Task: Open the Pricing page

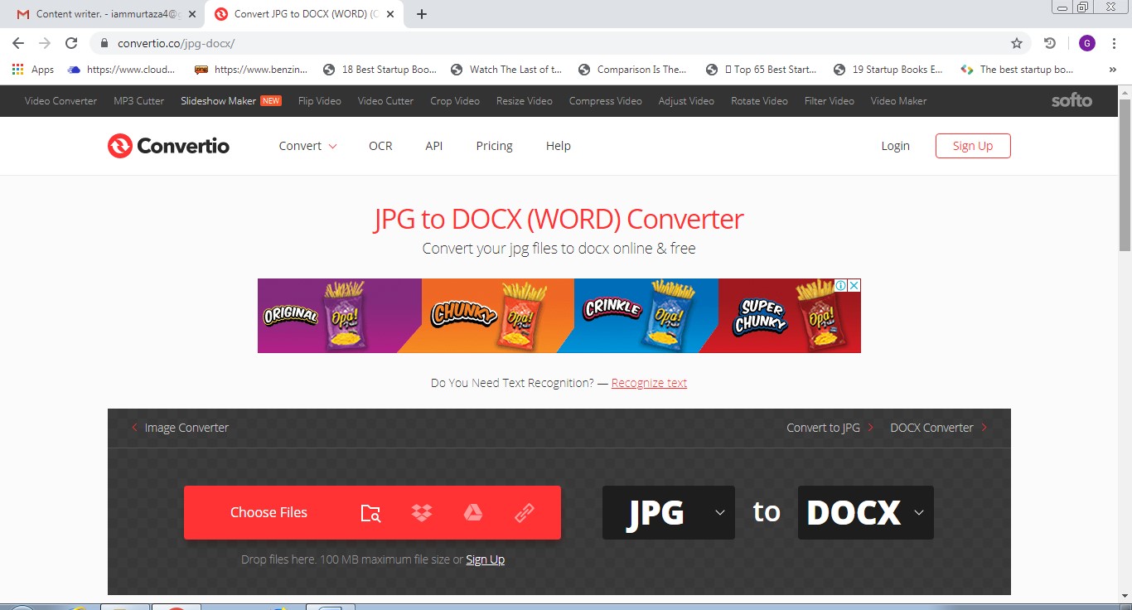Action: click(494, 146)
